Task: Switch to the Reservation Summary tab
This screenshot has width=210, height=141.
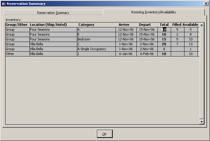Action: pos(53,13)
